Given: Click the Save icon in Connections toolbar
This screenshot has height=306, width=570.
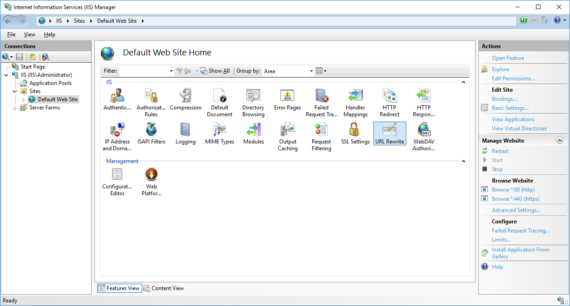Looking at the screenshot, I should 20,57.
